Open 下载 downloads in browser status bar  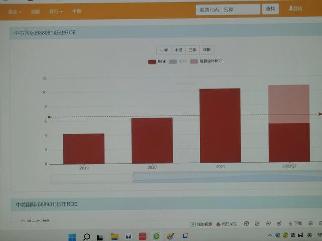(x=295, y=223)
